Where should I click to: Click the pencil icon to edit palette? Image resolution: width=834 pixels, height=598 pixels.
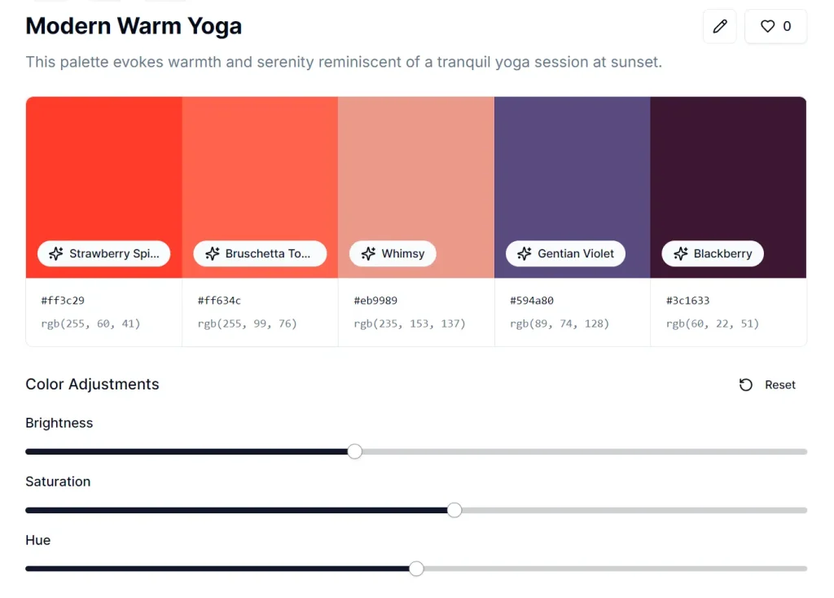tap(719, 26)
